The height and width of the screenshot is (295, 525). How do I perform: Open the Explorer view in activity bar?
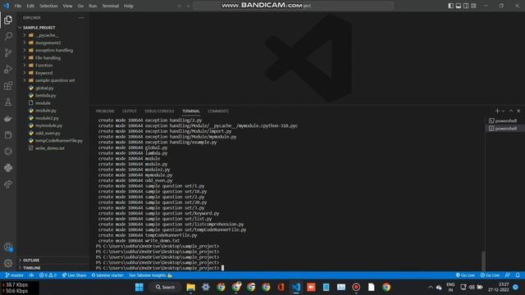8,20
